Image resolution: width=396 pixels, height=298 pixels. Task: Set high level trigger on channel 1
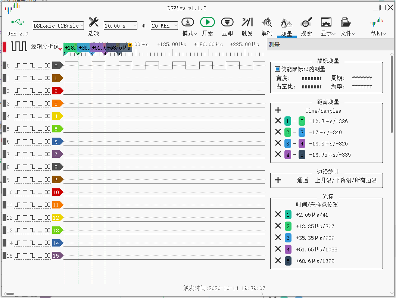pyautogui.click(x=25, y=78)
